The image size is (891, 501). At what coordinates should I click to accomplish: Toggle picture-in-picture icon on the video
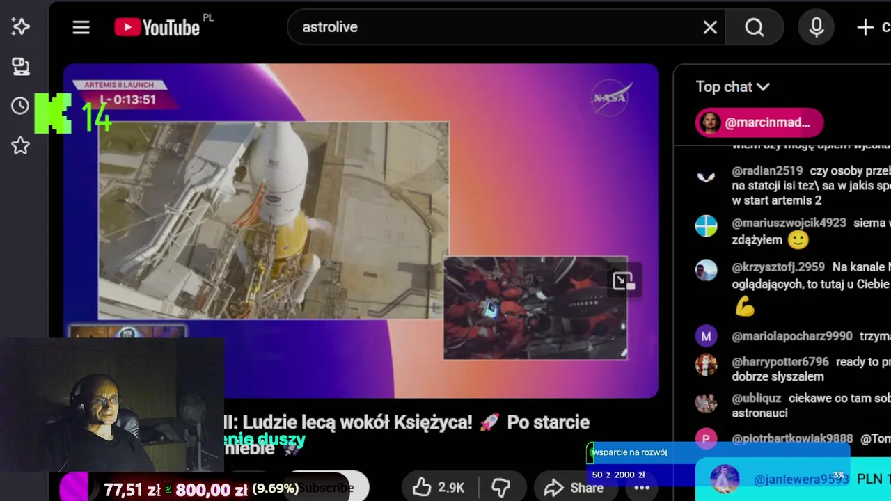pyautogui.click(x=624, y=280)
